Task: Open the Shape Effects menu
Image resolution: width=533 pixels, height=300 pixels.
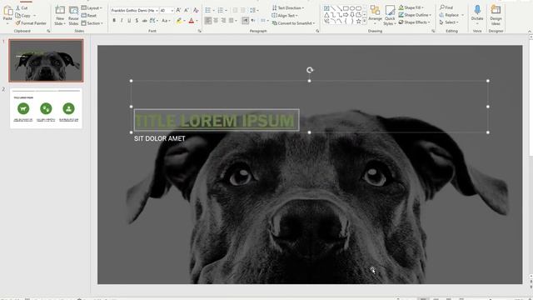Action: click(x=414, y=22)
